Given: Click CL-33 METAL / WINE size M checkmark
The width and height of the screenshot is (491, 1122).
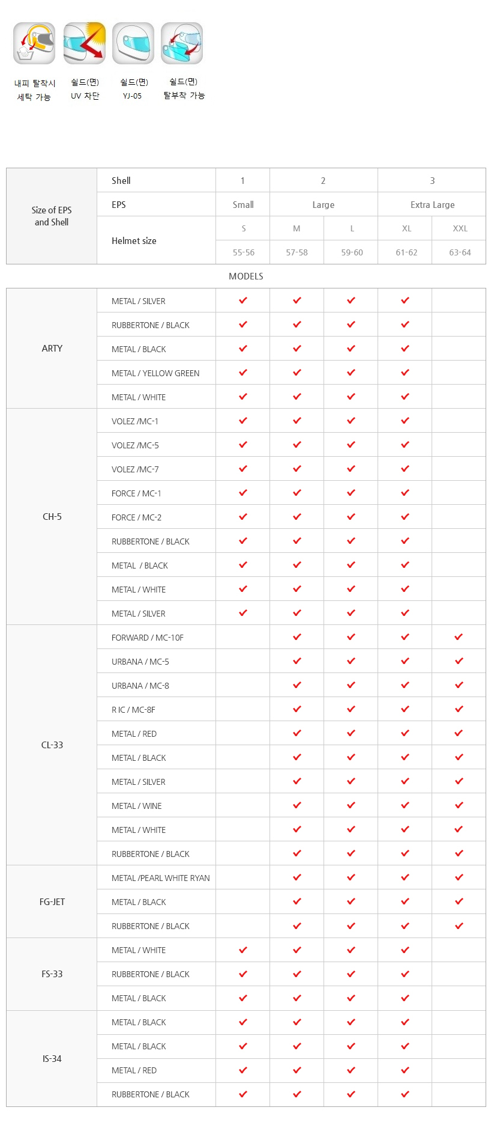Looking at the screenshot, I should [297, 805].
